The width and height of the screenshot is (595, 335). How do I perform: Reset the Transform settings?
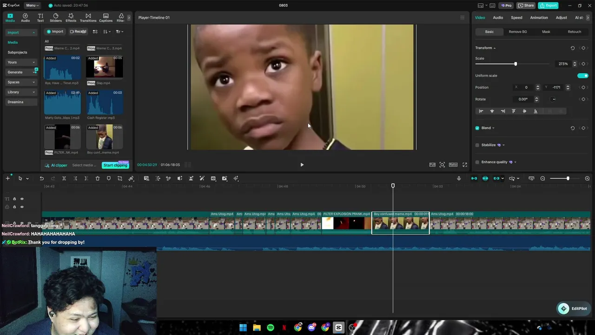coord(572,48)
